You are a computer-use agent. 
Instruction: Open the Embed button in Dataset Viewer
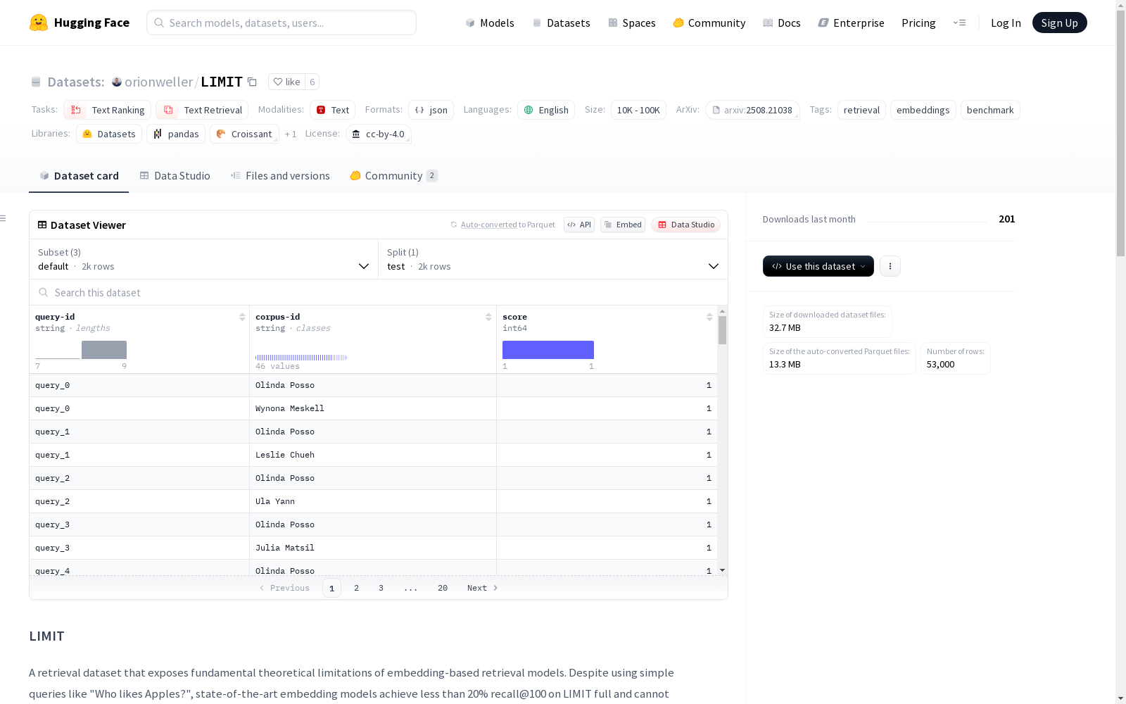coord(623,225)
